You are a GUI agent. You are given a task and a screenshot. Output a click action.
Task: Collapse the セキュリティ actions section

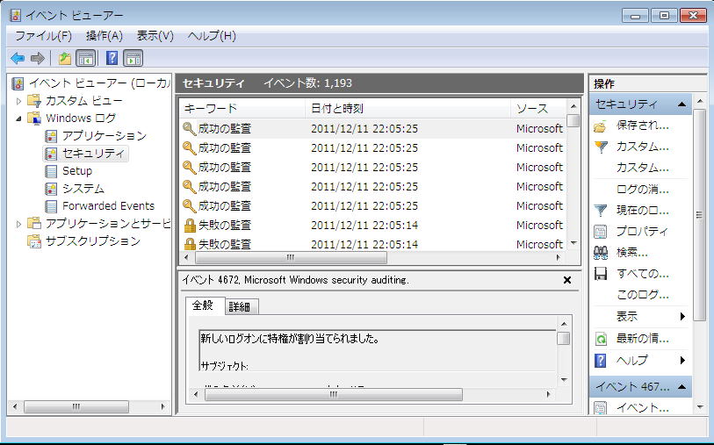coord(682,104)
